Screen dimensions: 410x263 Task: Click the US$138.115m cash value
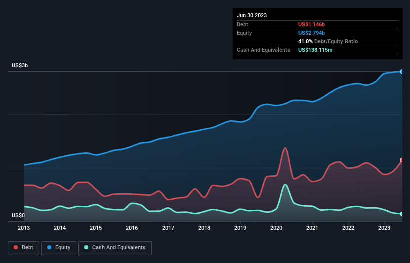(x=315, y=50)
